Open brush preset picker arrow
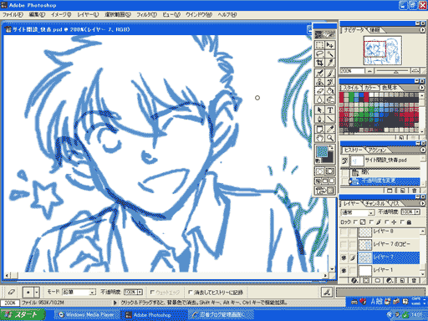This screenshot has width=428, height=321. point(37,293)
